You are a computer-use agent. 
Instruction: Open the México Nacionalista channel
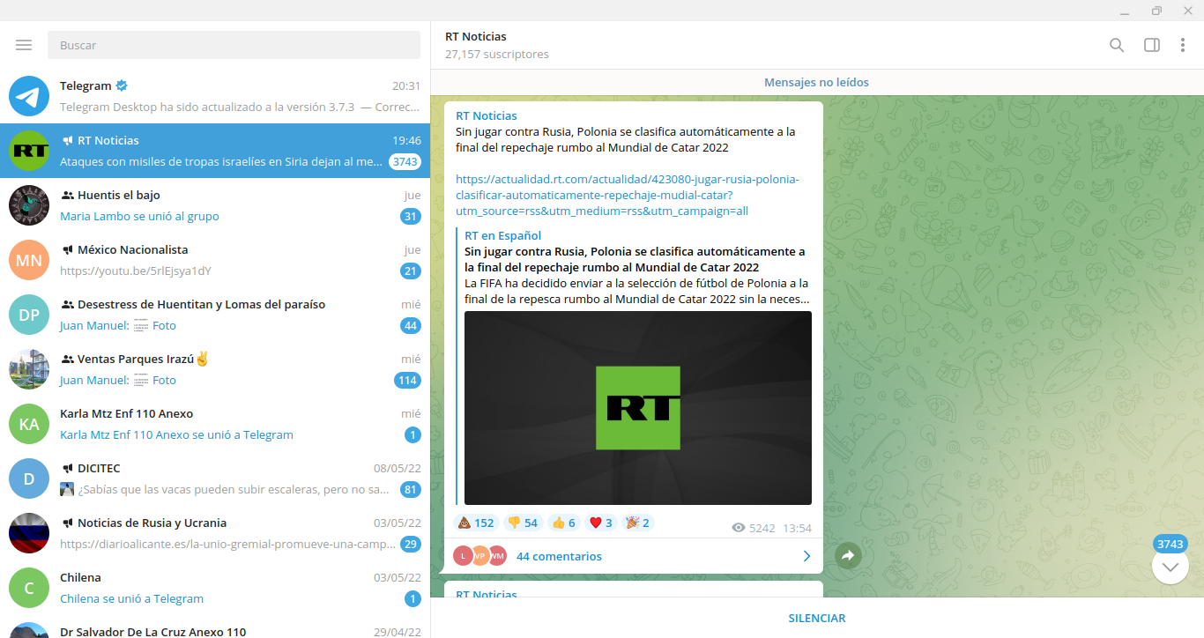coord(215,260)
